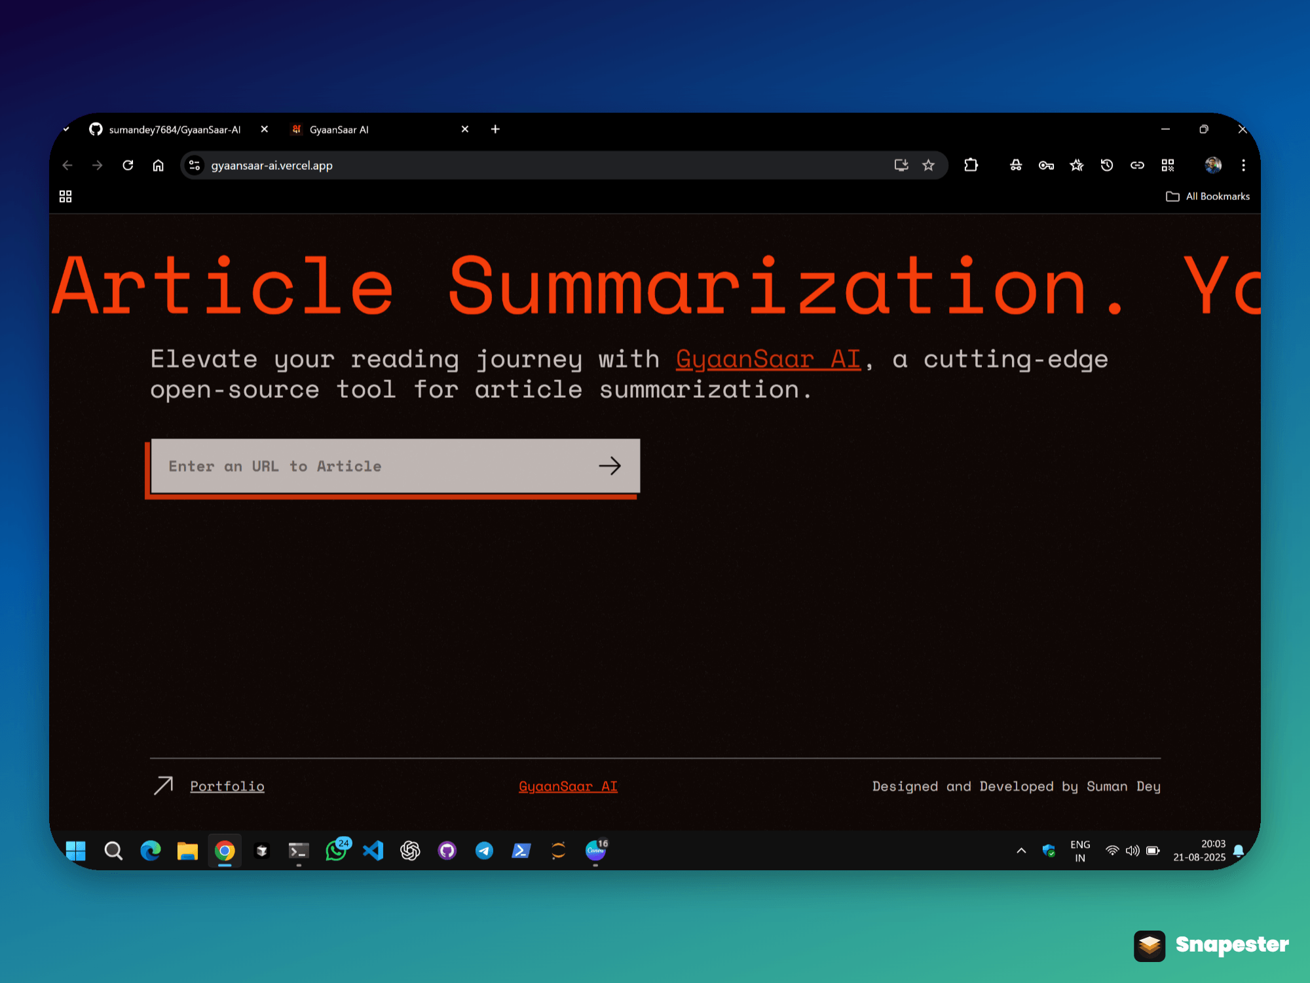Image resolution: width=1310 pixels, height=983 pixels.
Task: Open the Extensions puzzle icon
Action: [971, 166]
